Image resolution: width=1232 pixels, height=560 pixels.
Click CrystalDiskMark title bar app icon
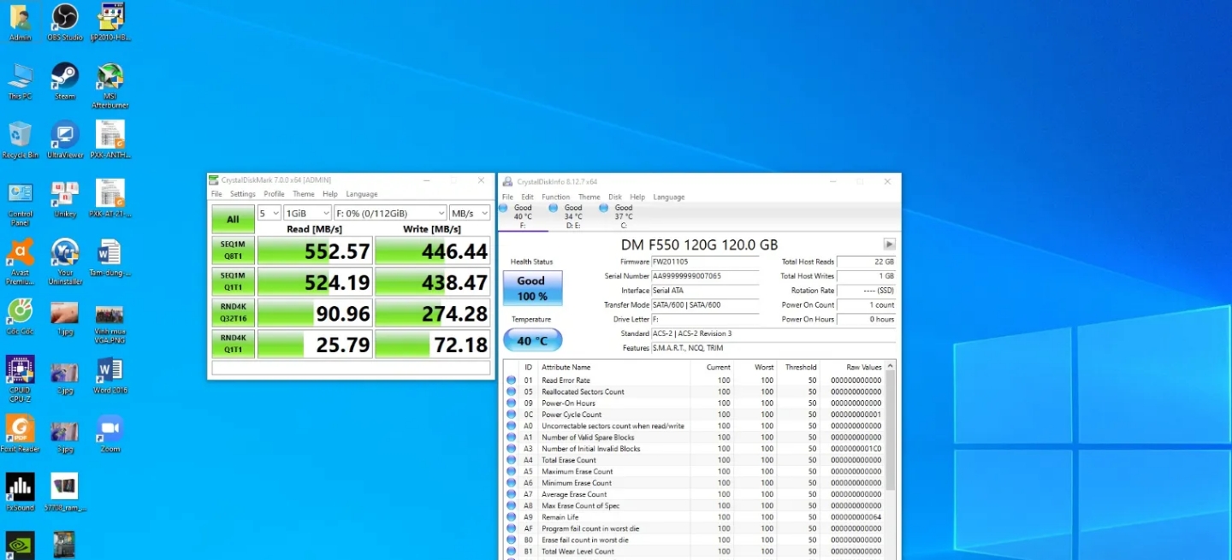click(x=214, y=180)
